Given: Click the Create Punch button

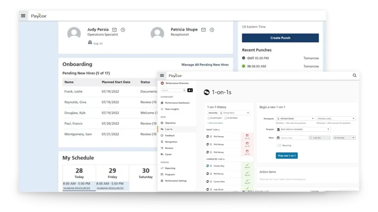Looking at the screenshot, I should (280, 38).
